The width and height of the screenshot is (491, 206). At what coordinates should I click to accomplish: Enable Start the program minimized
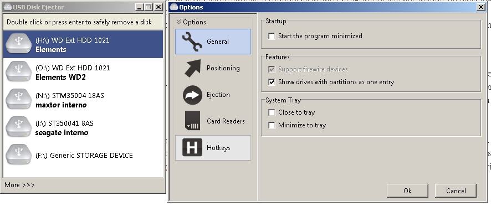[x=272, y=36]
